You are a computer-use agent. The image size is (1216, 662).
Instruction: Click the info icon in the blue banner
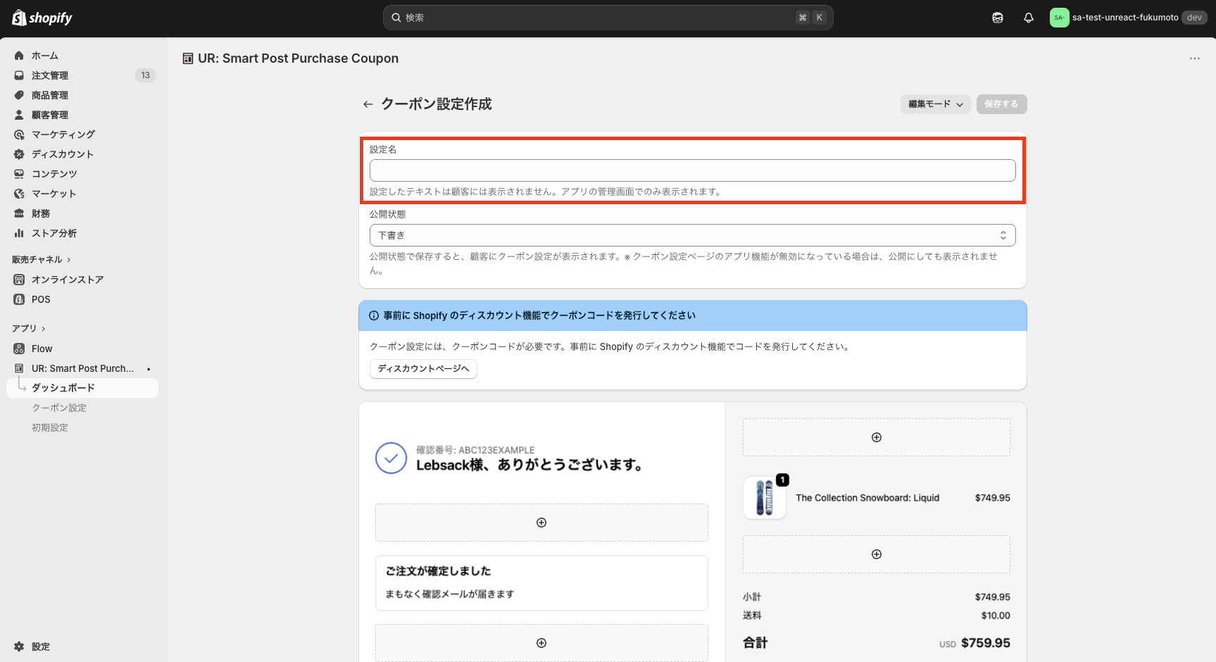tap(374, 316)
